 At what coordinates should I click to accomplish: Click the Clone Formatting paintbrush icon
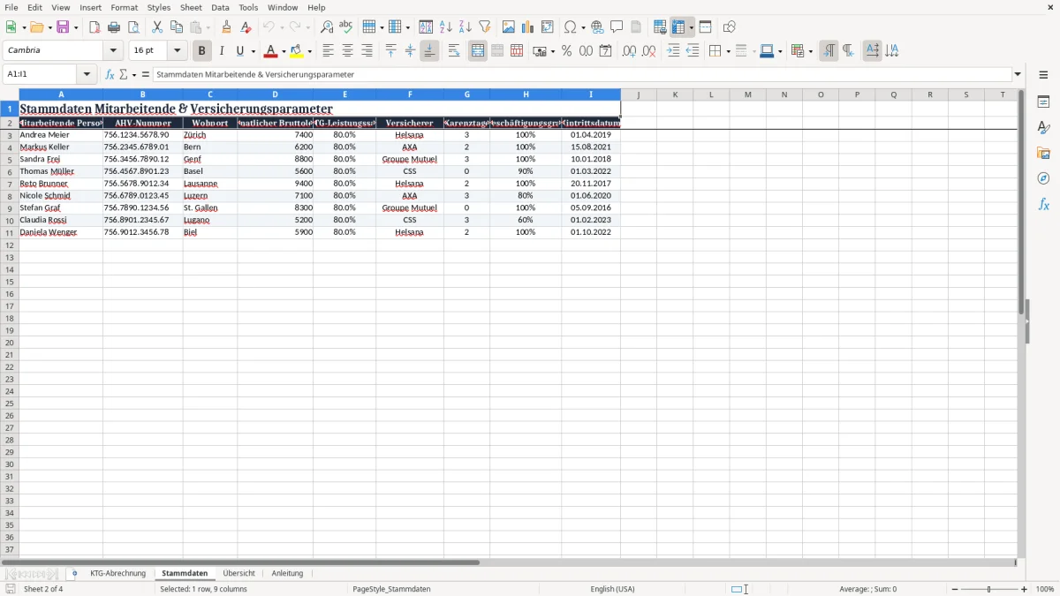[x=227, y=27]
